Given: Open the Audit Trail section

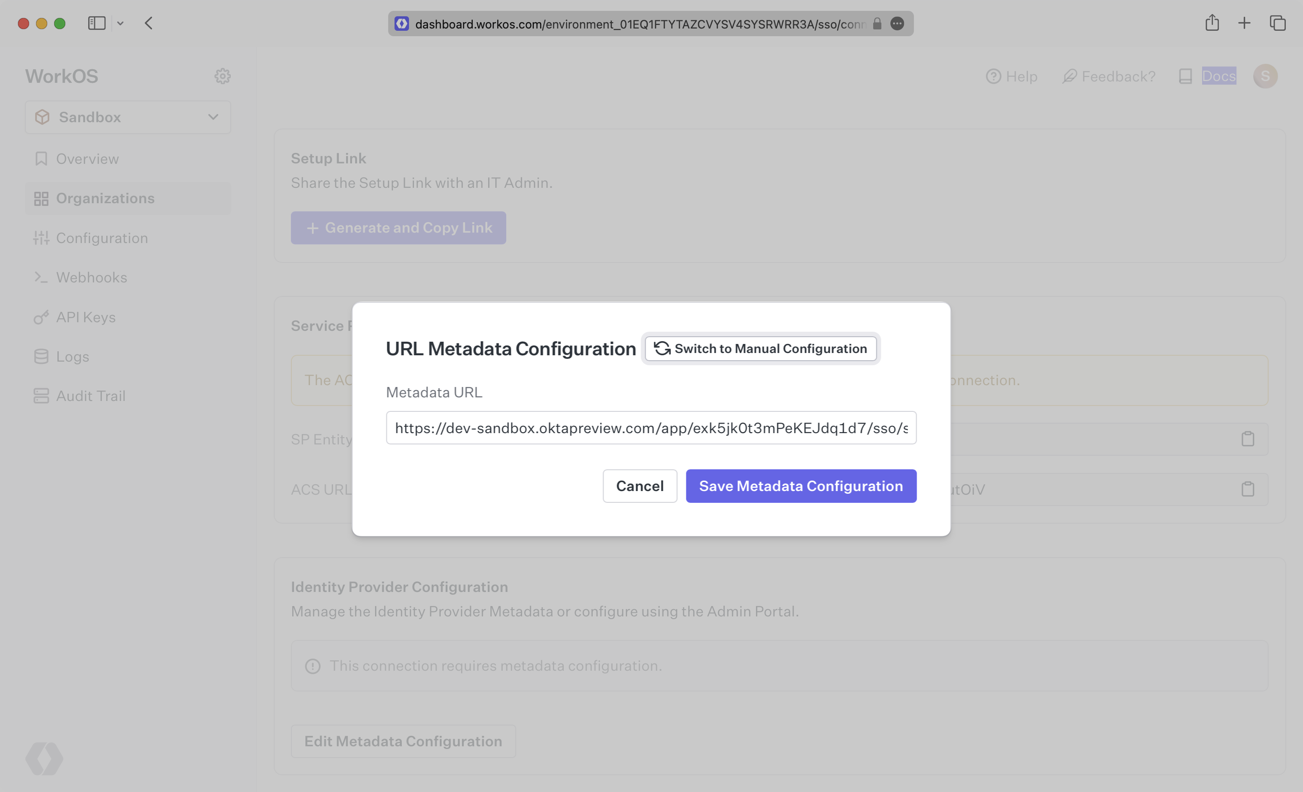Looking at the screenshot, I should [90, 395].
